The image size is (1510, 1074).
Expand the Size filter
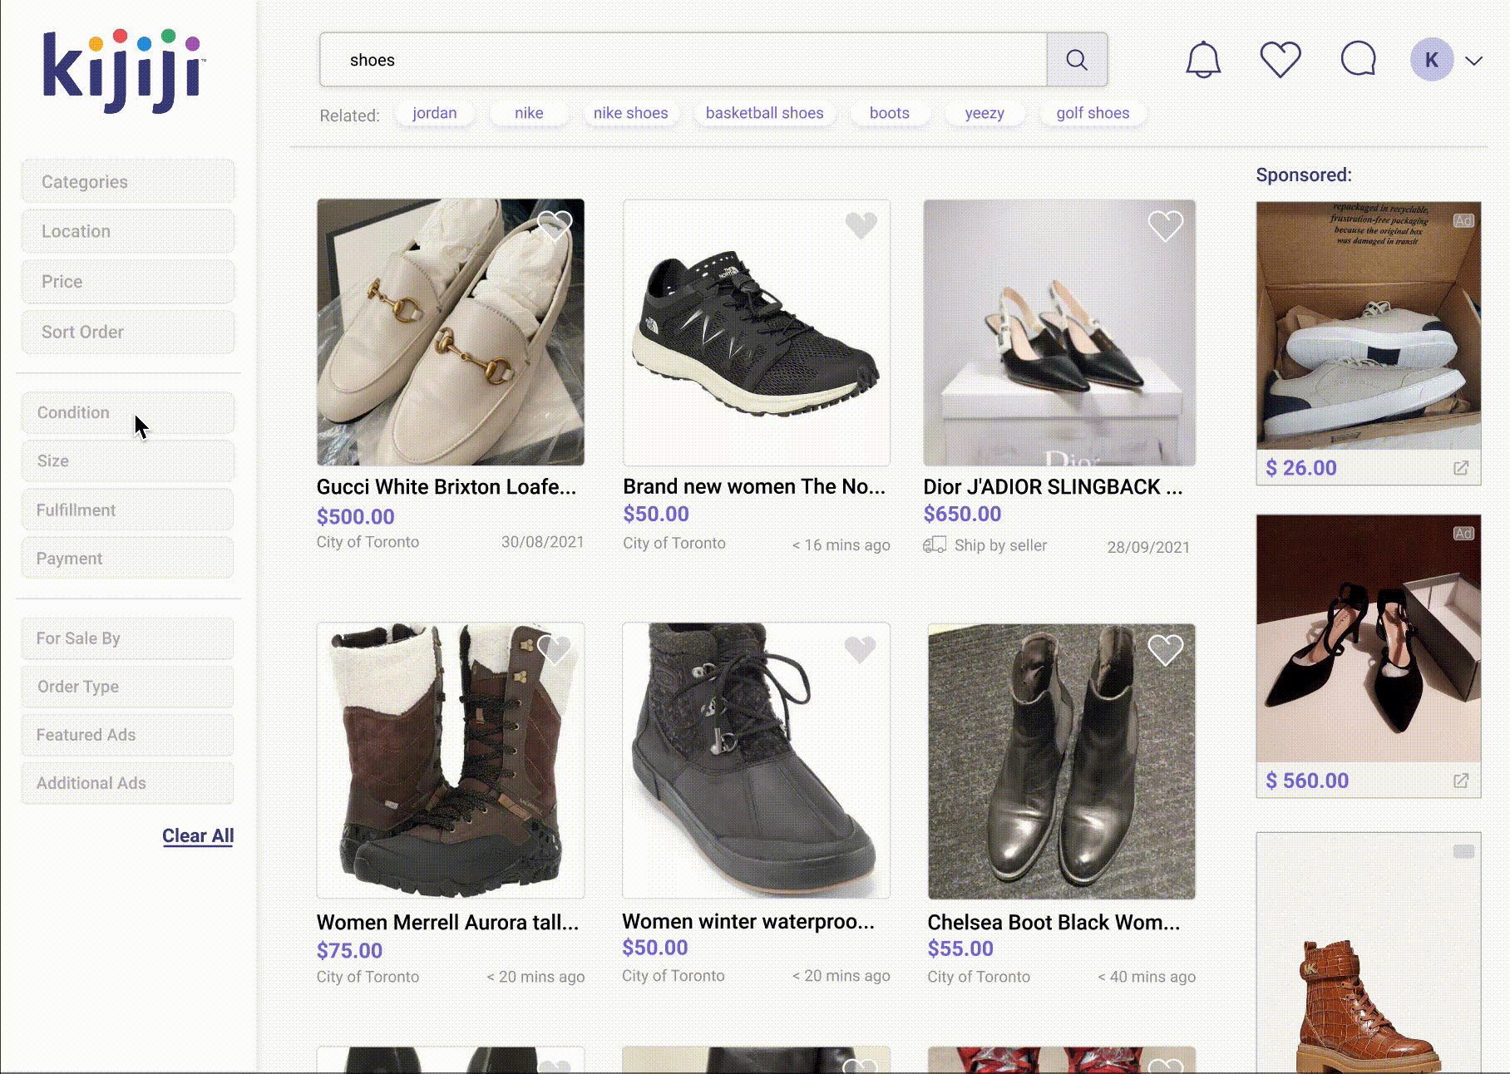click(128, 461)
